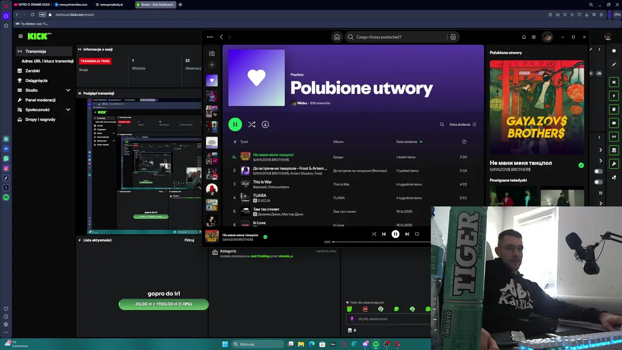This screenshot has width=622, height=350.
Task: Switch to the perplexity.ai browser tab
Action: pyautogui.click(x=112, y=4)
